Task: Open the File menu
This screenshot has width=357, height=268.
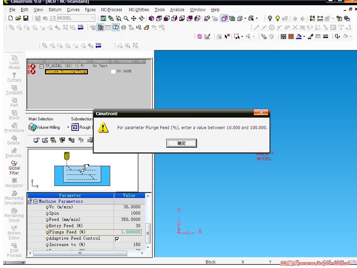Action: click(12, 10)
